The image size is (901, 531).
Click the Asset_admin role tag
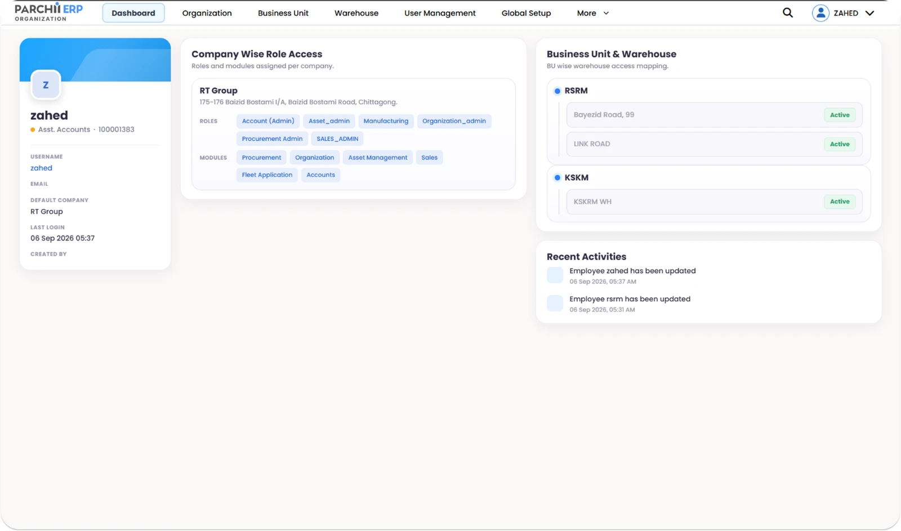[329, 121]
